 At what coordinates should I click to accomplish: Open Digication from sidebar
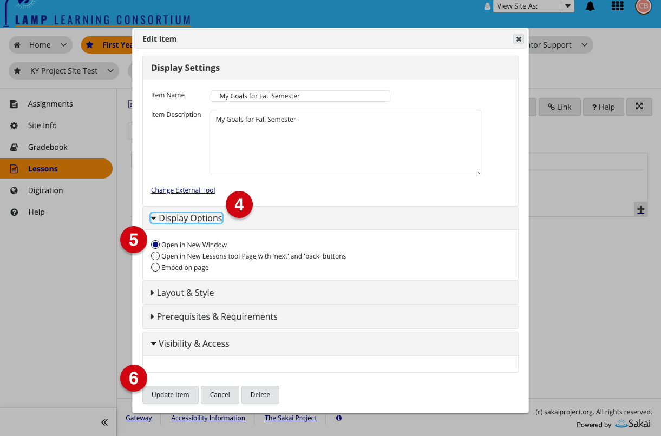coord(45,190)
